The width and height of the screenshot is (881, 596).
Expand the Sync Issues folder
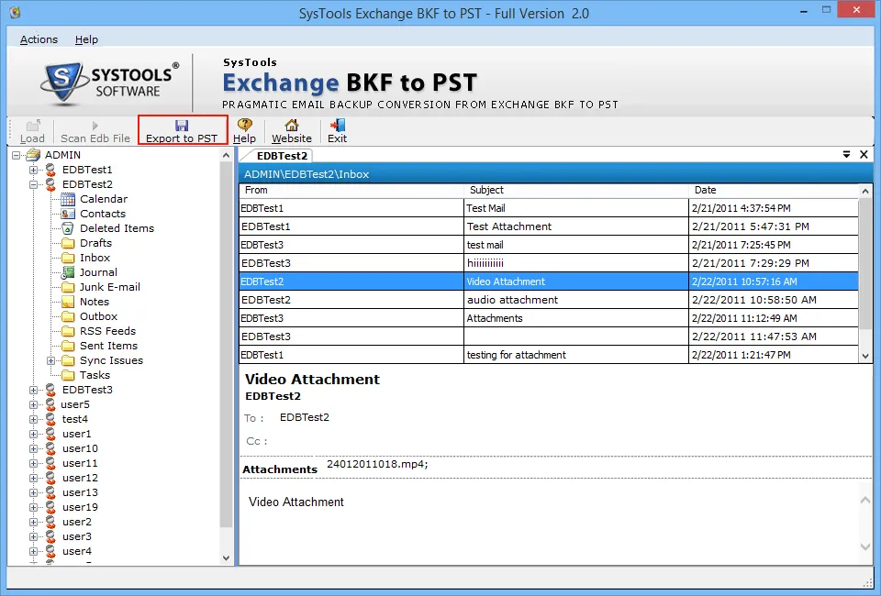point(51,360)
